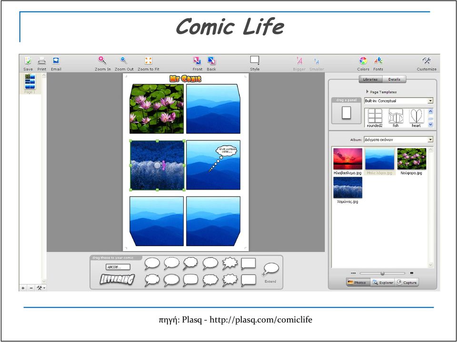
Task: Remove page with minus button
Action: [31, 288]
